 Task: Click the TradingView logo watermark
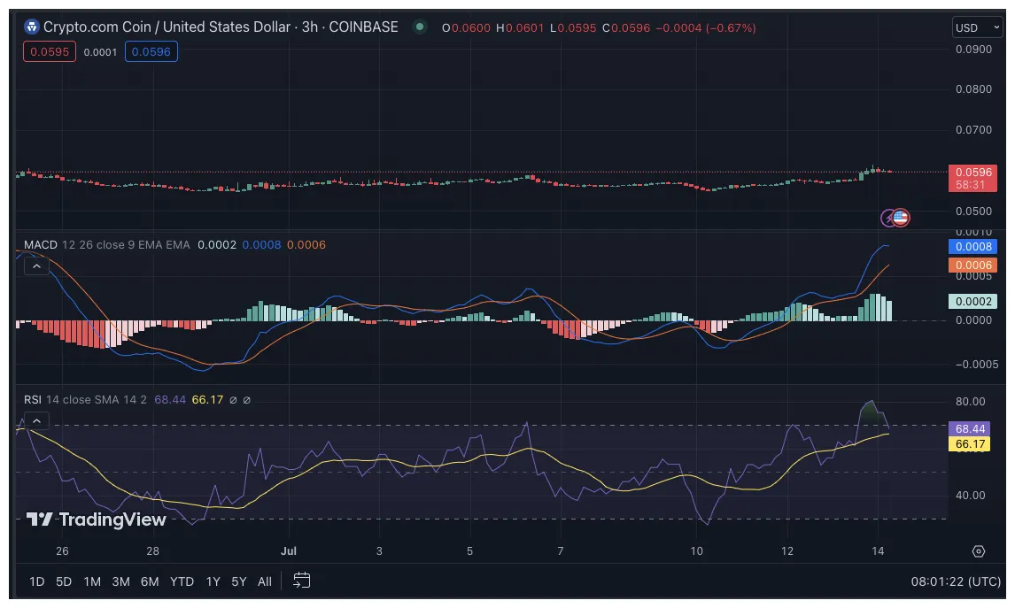pos(93,521)
